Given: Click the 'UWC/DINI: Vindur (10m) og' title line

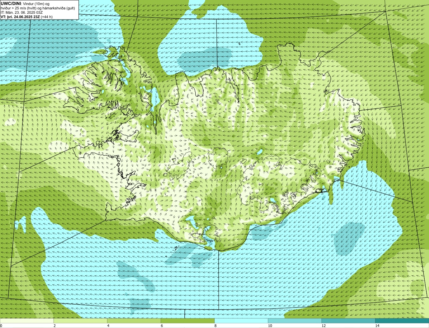Looking at the screenshot, I should click(25, 3).
